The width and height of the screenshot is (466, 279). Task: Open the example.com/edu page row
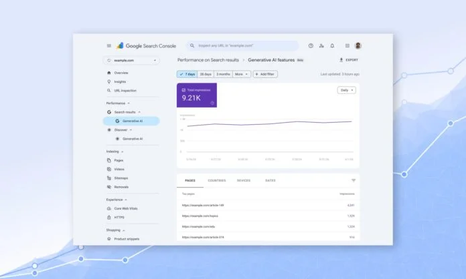[268, 226]
